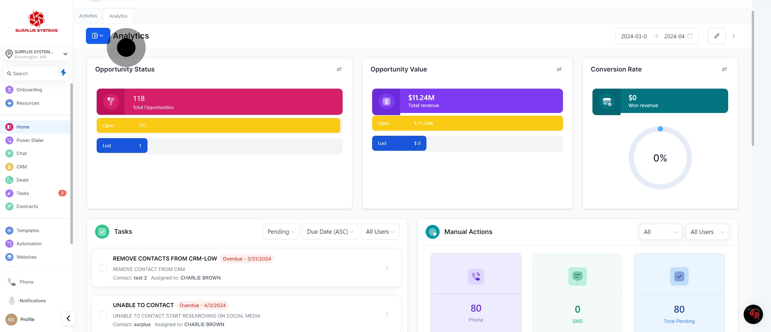Screen dimensions: 771x332
Task: Collapse sidebar with left arrow button
Action: [68, 318]
